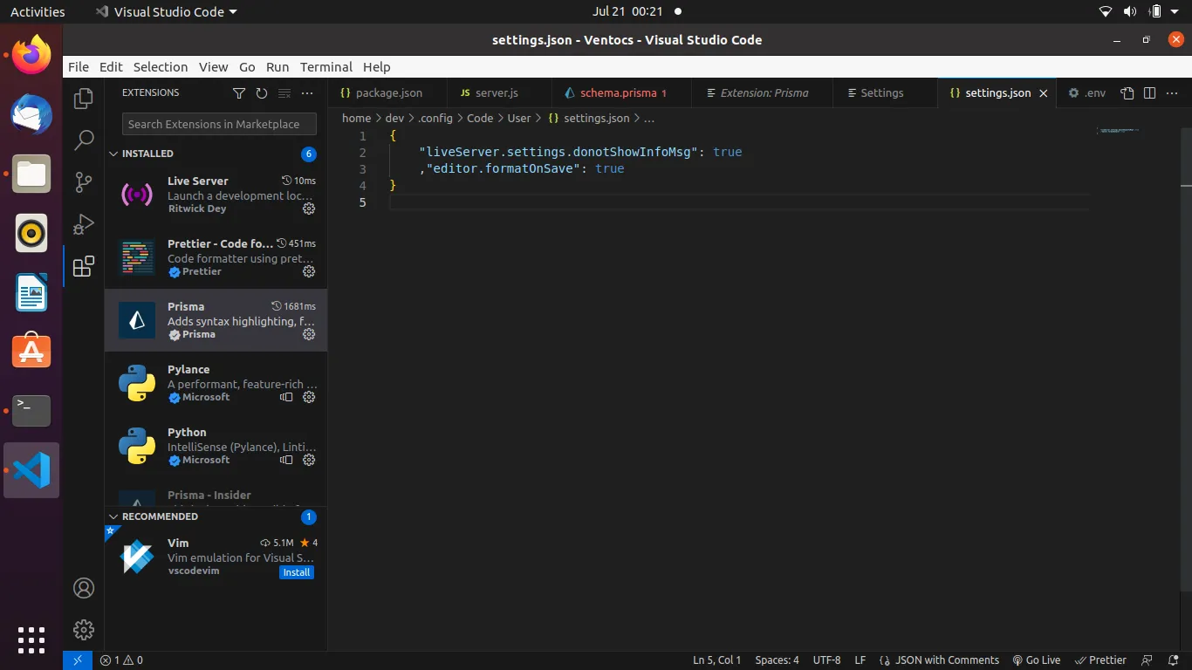The image size is (1192, 670).
Task: Click the "editor.formatOnSave" key text
Action: pos(504,168)
